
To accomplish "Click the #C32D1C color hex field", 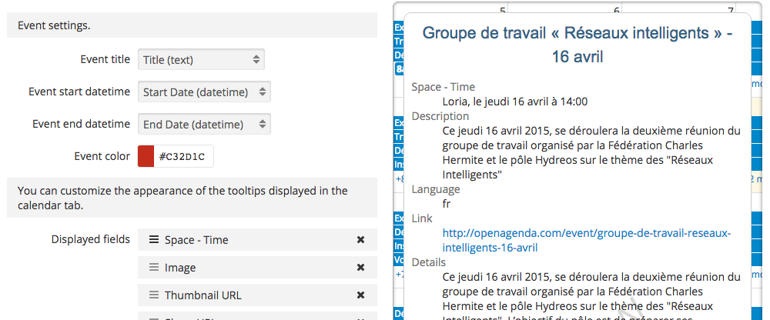I will point(183,157).
